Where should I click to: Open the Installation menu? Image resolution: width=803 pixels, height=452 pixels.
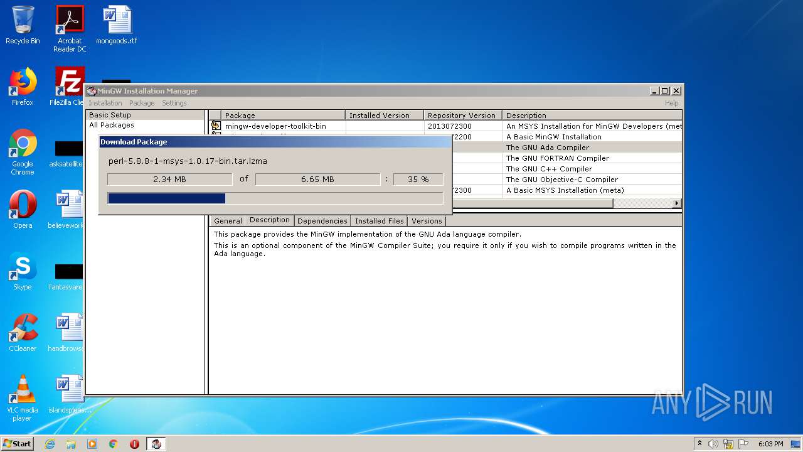105,103
